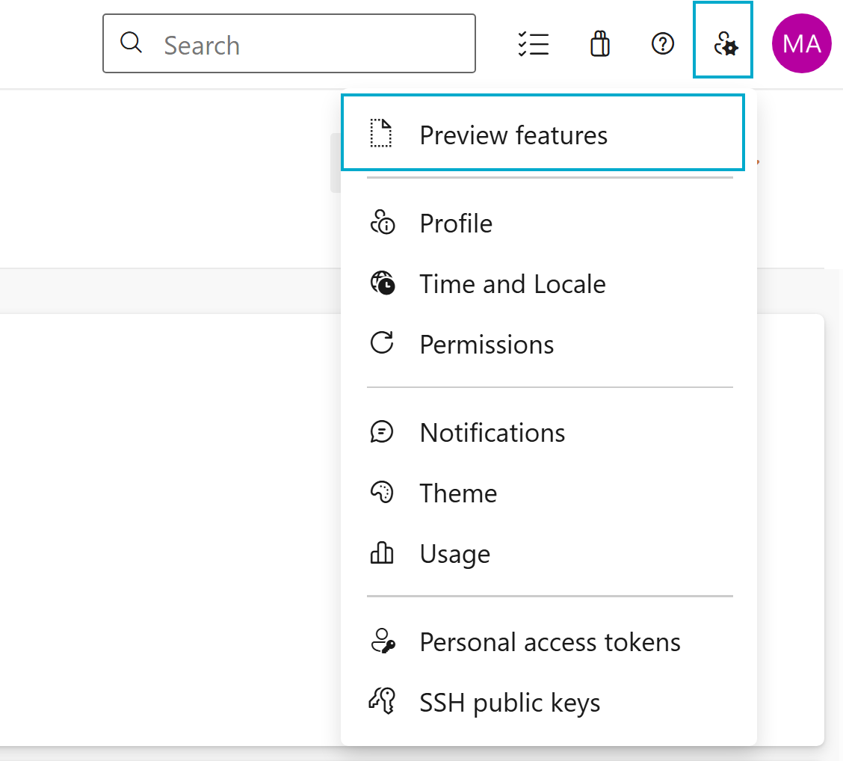Open the MA profile avatar
This screenshot has height=761, width=843.
click(x=801, y=43)
